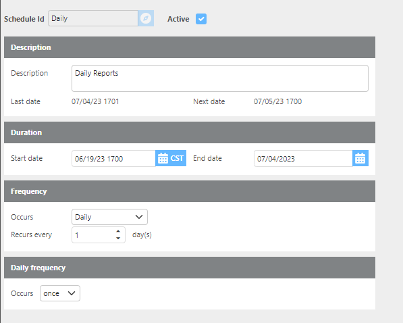Screen dimensions: 403x323
Task: Click the Start date input field
Action: point(113,159)
